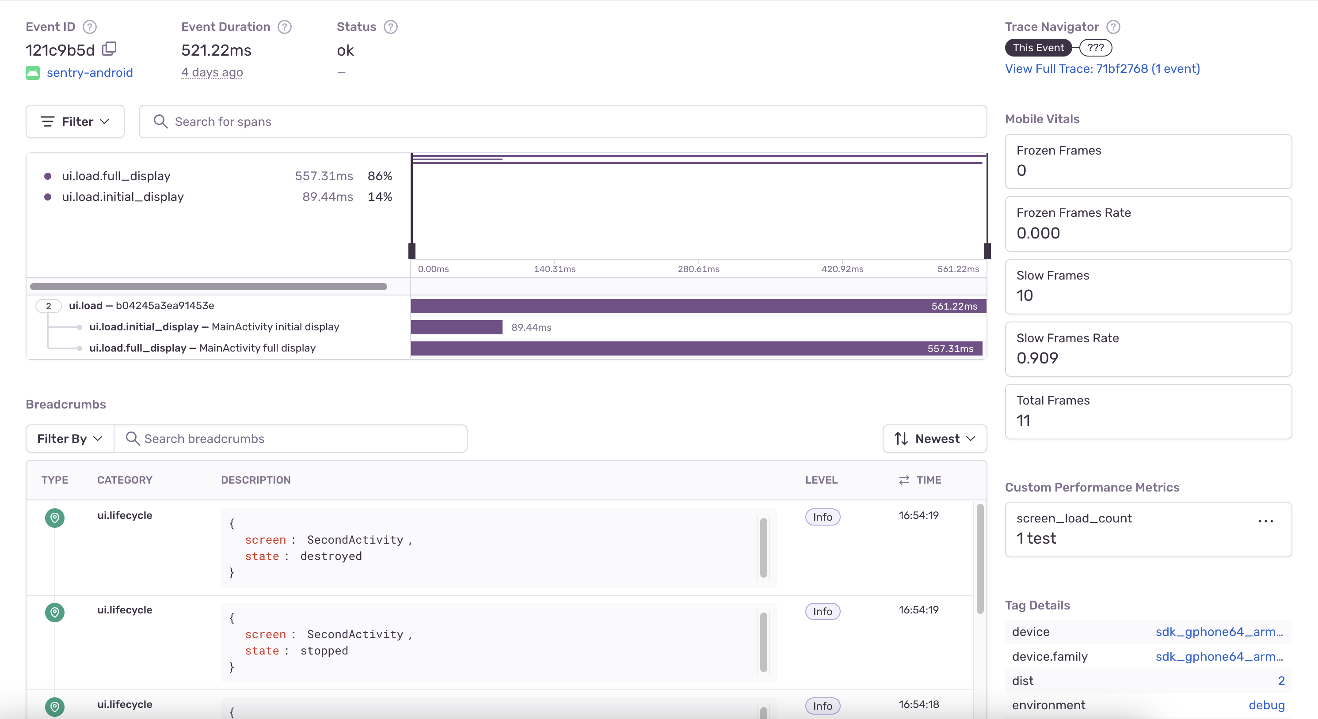Open the Filter By breadcrumbs dropdown

click(x=69, y=439)
